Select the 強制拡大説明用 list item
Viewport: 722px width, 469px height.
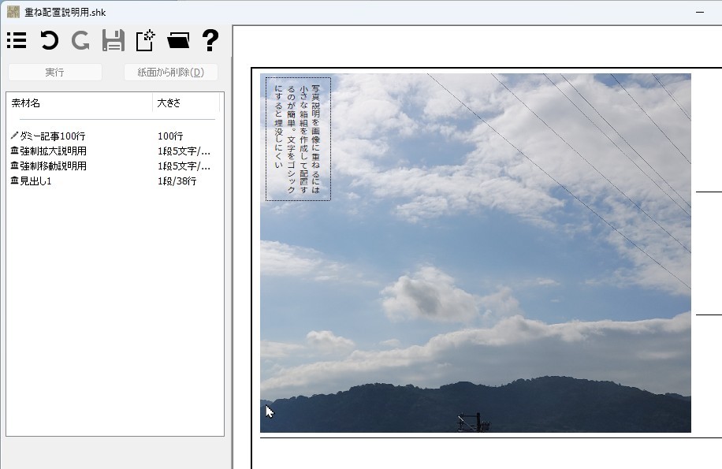[x=53, y=151]
